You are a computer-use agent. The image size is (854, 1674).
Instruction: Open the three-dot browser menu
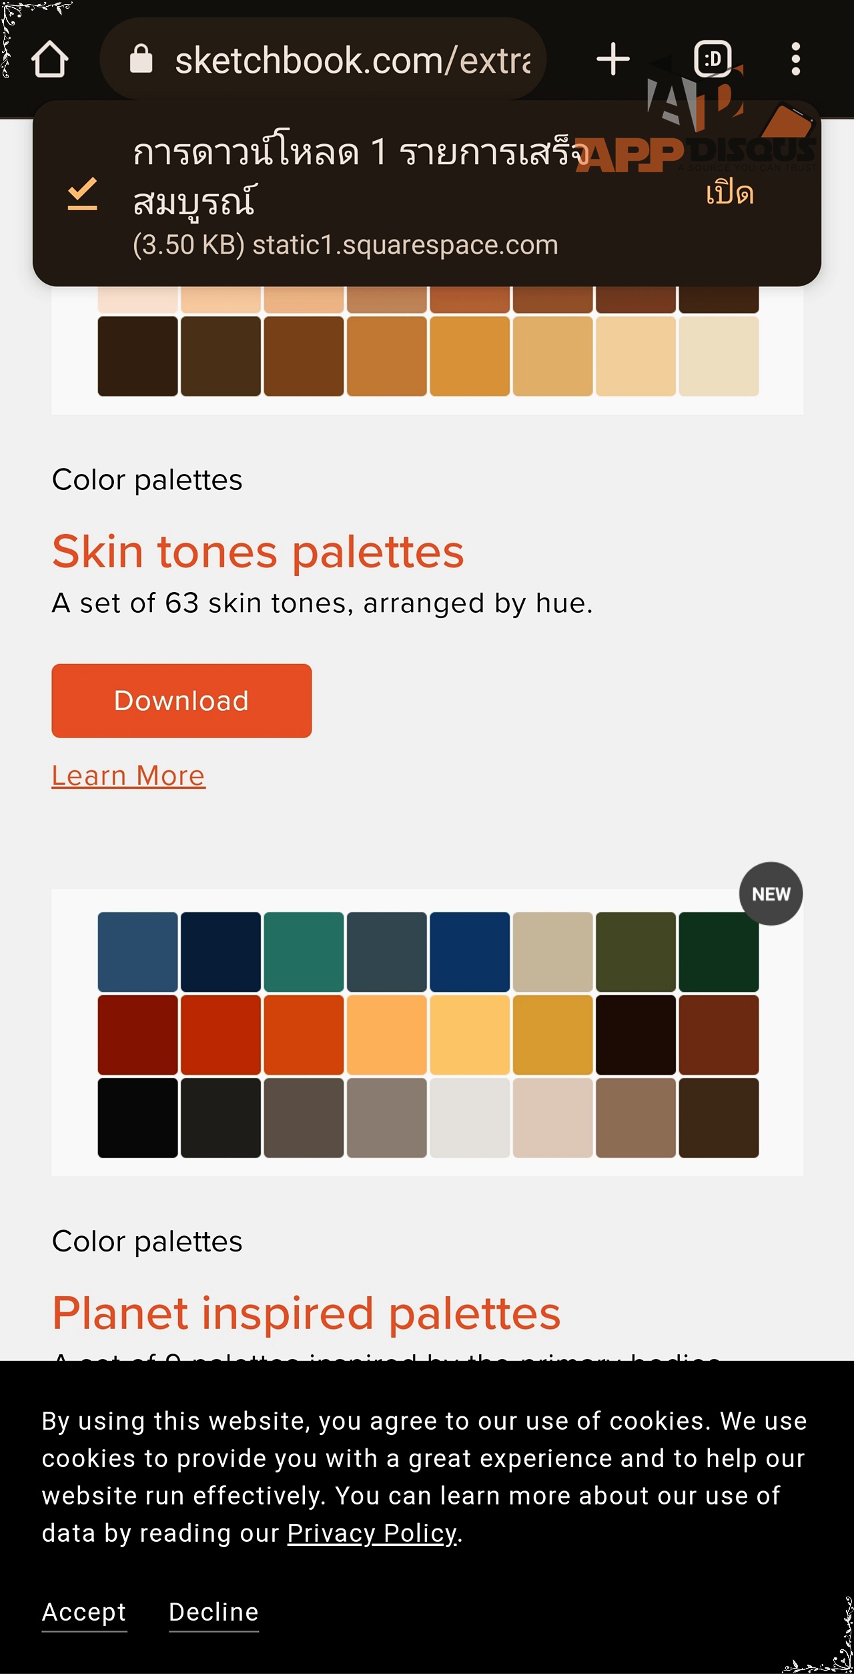point(795,59)
